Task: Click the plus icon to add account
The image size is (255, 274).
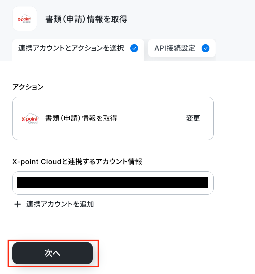Action: (18, 204)
